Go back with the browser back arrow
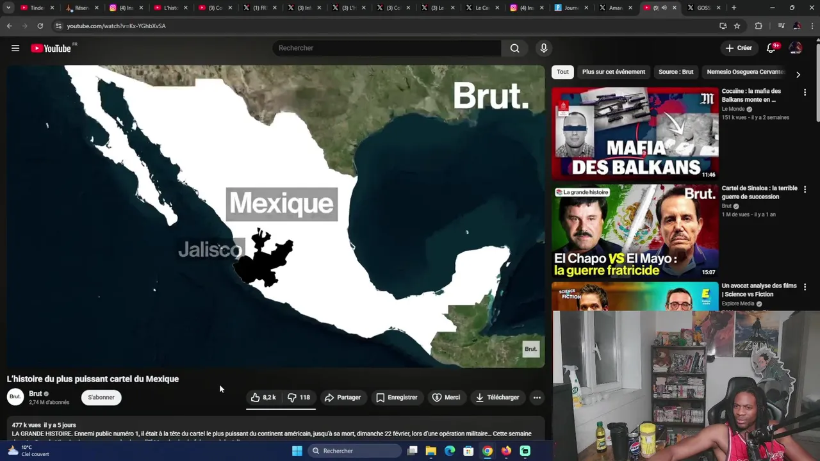The width and height of the screenshot is (820, 461). tap(9, 26)
